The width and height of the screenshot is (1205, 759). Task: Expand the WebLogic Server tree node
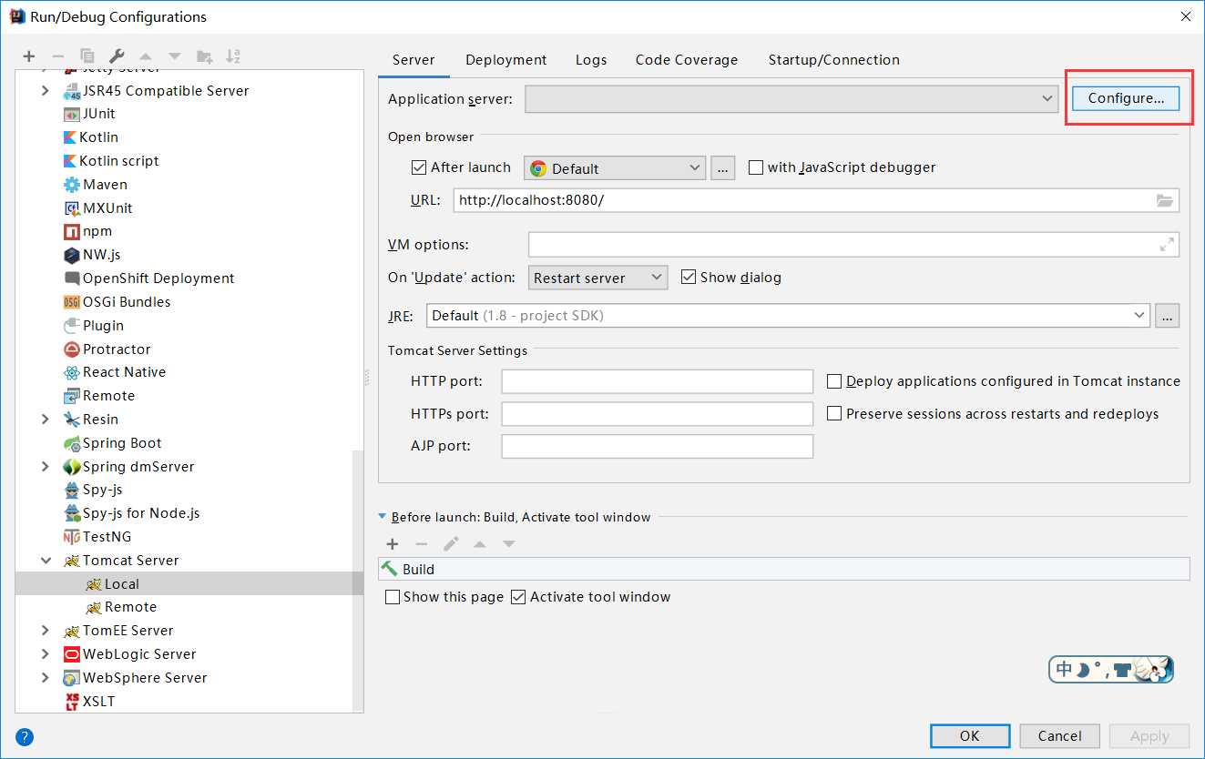46,654
